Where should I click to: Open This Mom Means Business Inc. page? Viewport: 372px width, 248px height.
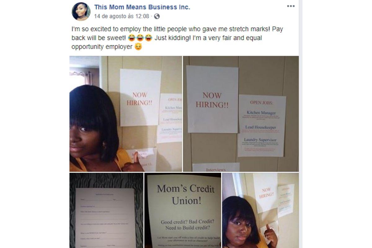(142, 7)
